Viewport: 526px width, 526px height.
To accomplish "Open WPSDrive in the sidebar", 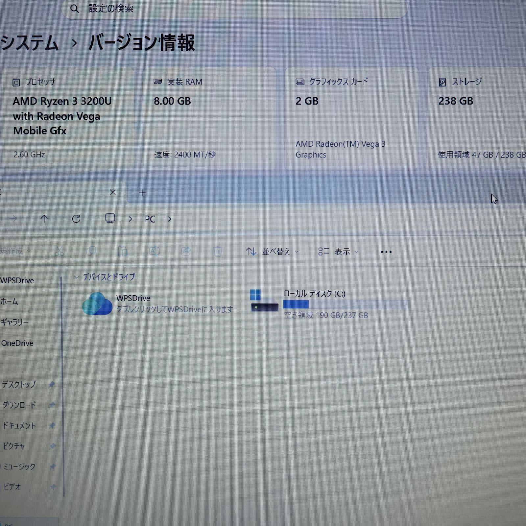I will pyautogui.click(x=17, y=281).
